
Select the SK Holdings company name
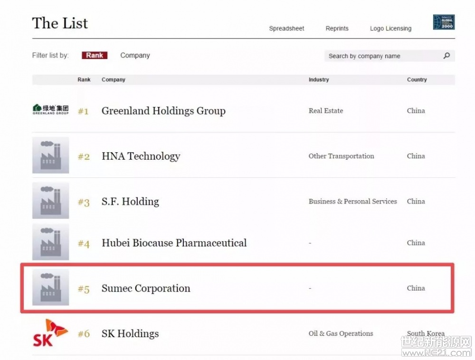[130, 333]
